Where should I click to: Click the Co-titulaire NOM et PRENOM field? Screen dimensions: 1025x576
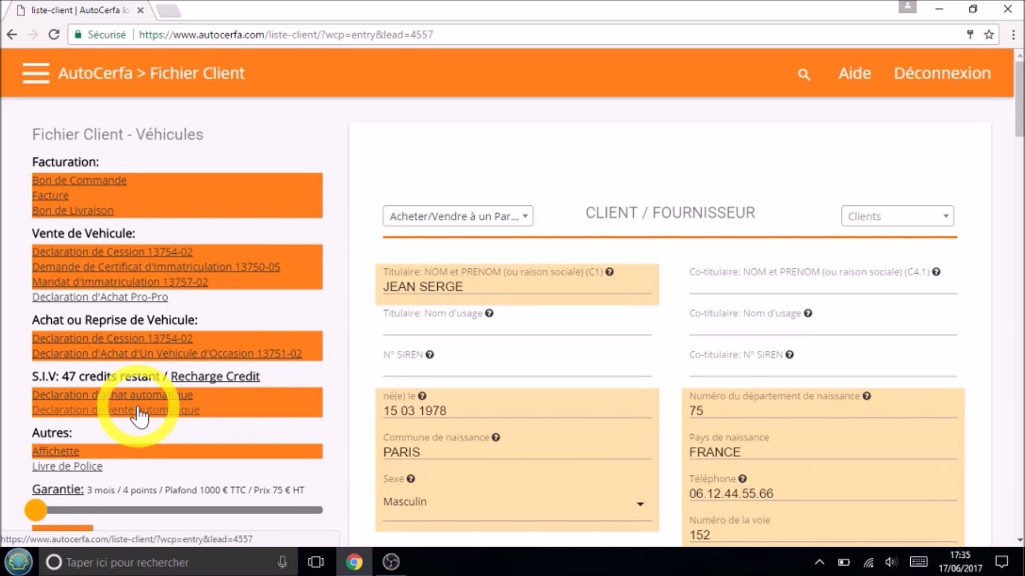(x=823, y=287)
